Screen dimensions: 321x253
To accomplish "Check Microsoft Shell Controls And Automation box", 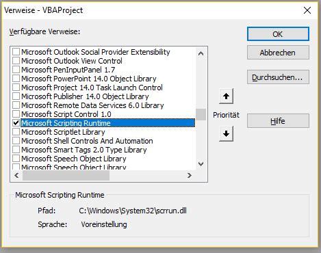I will click(x=16, y=141).
